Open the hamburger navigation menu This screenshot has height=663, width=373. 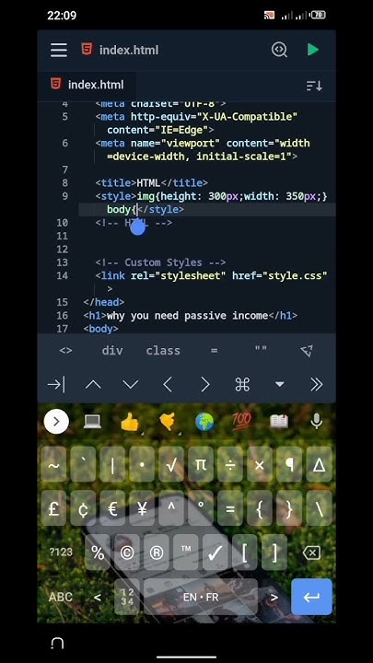coord(59,50)
